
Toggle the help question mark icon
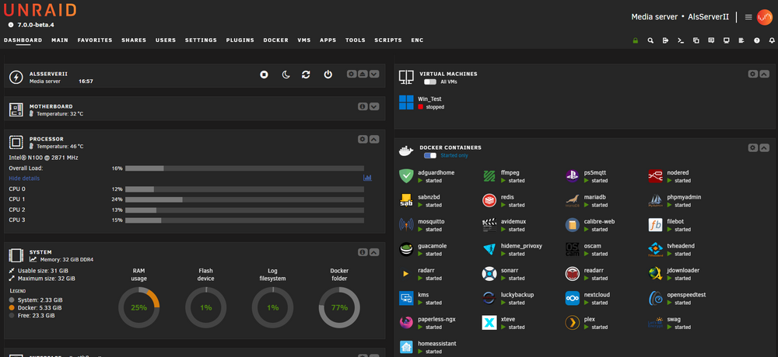click(757, 40)
